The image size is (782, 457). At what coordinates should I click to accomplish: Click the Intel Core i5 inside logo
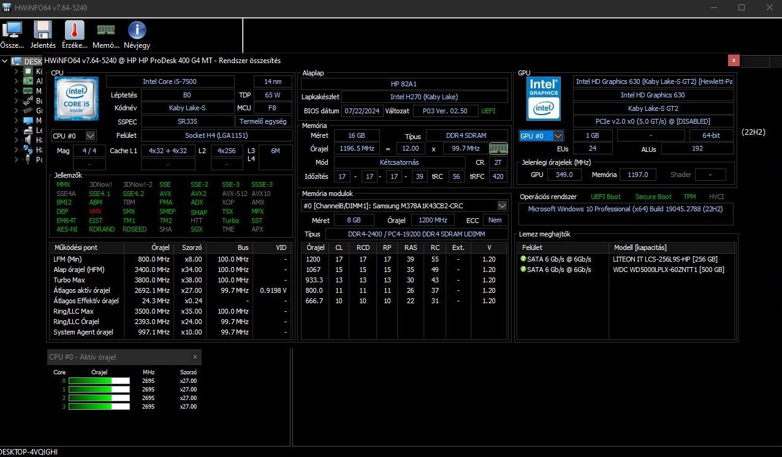point(77,99)
